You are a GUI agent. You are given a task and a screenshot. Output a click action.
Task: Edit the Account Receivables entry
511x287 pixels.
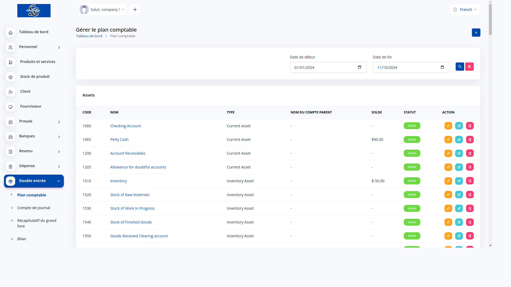click(x=459, y=153)
